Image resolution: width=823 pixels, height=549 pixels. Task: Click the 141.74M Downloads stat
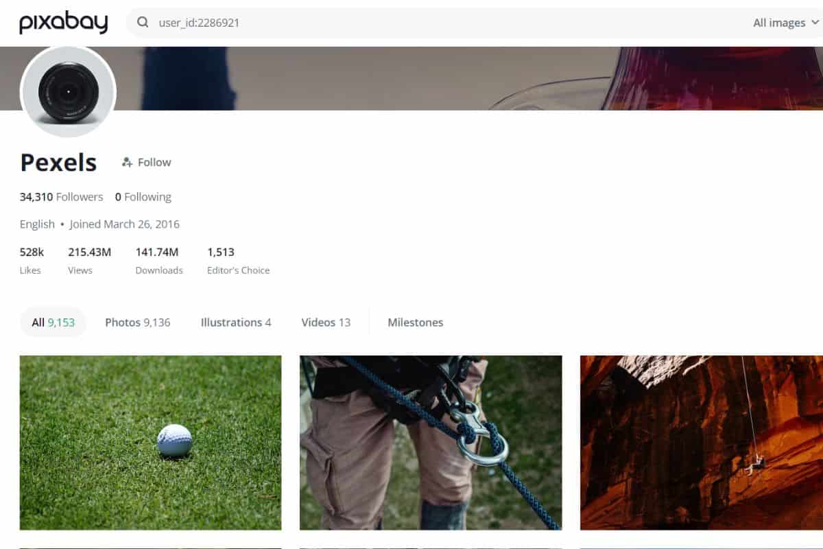click(x=159, y=260)
